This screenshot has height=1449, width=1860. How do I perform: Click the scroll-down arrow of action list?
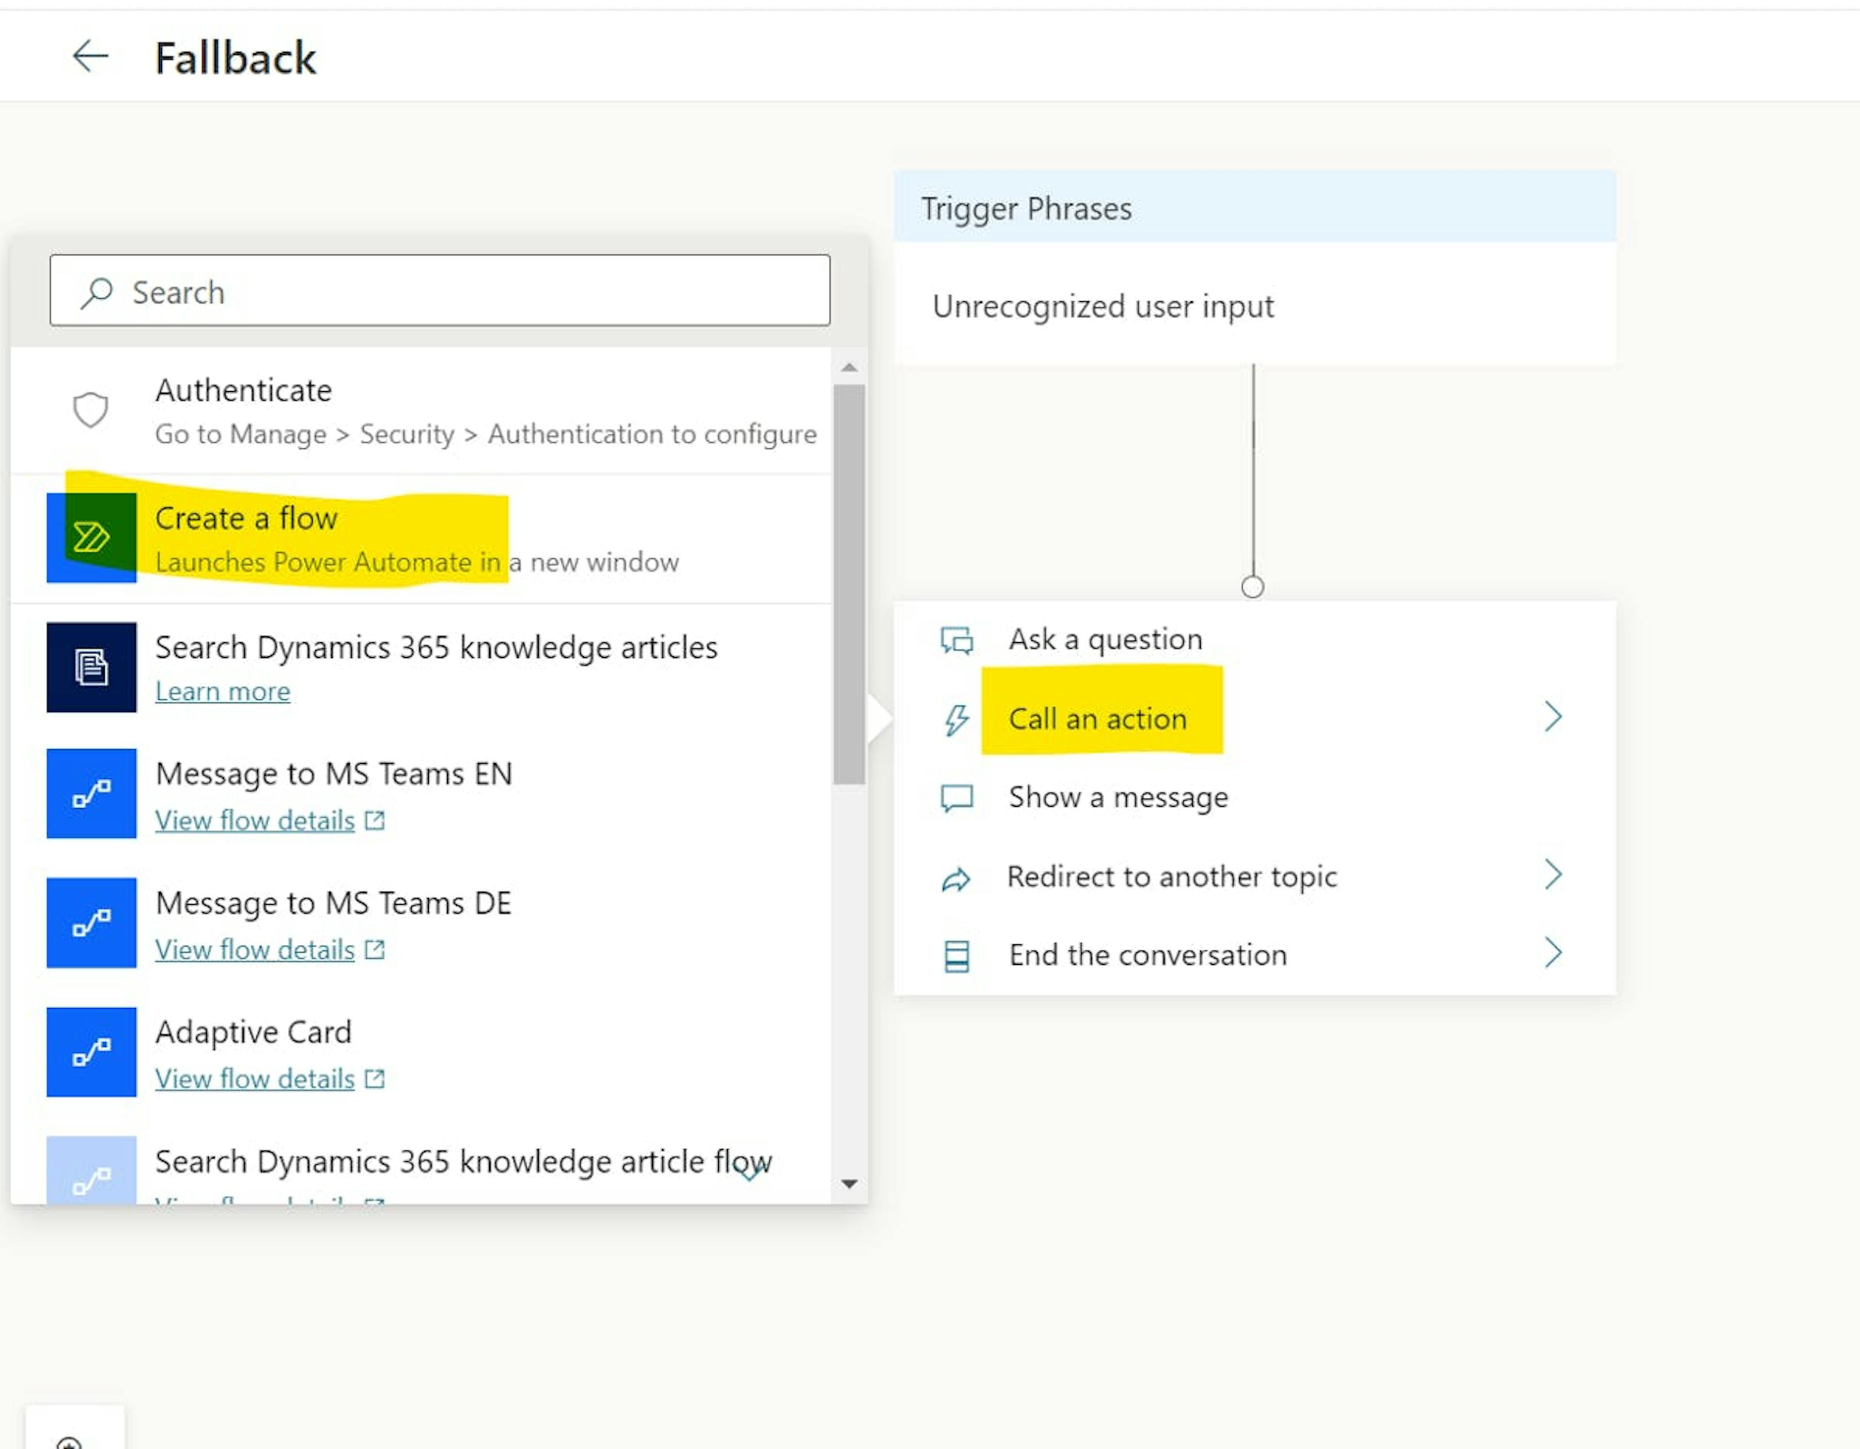[849, 1184]
